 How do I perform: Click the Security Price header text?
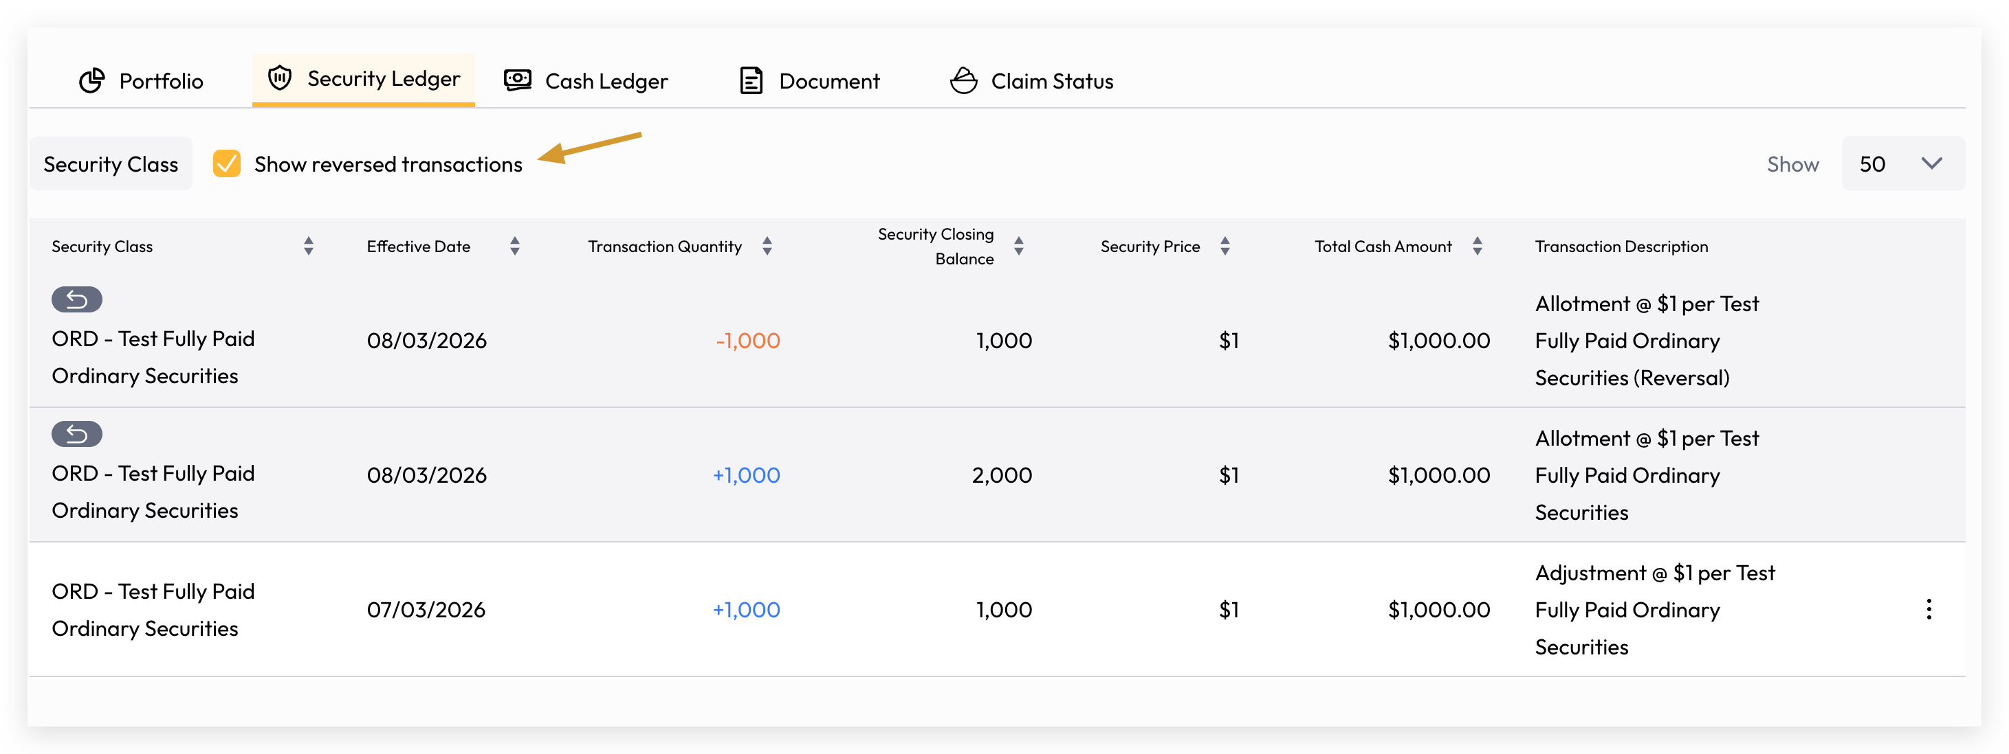(1150, 247)
